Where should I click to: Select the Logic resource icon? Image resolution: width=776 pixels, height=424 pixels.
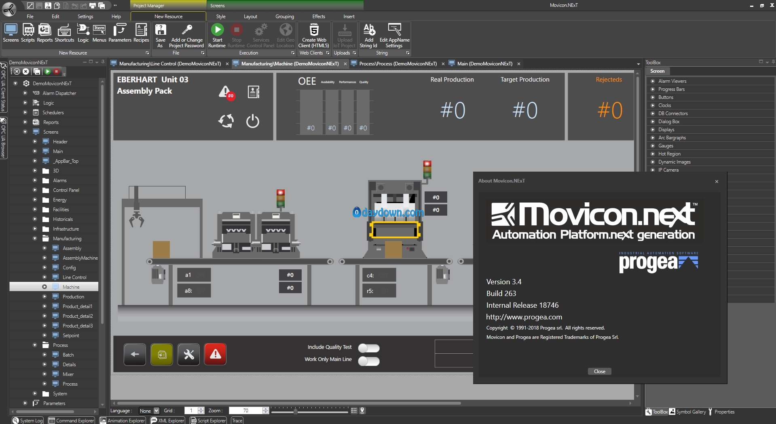pyautogui.click(x=83, y=33)
